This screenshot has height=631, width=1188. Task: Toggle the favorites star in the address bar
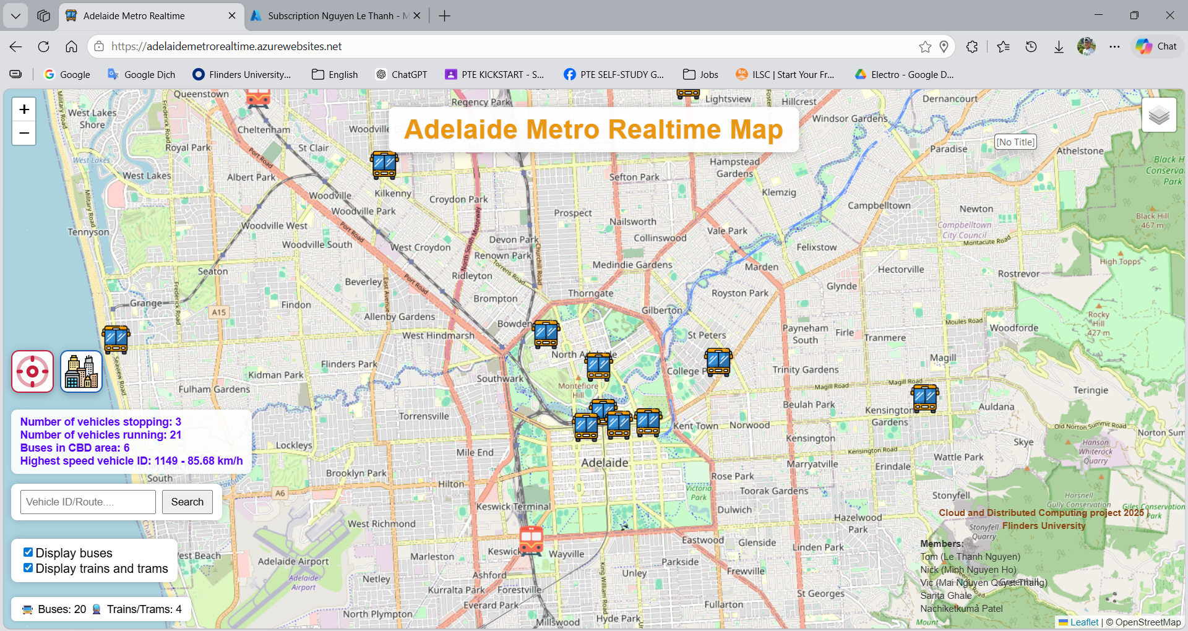click(925, 46)
